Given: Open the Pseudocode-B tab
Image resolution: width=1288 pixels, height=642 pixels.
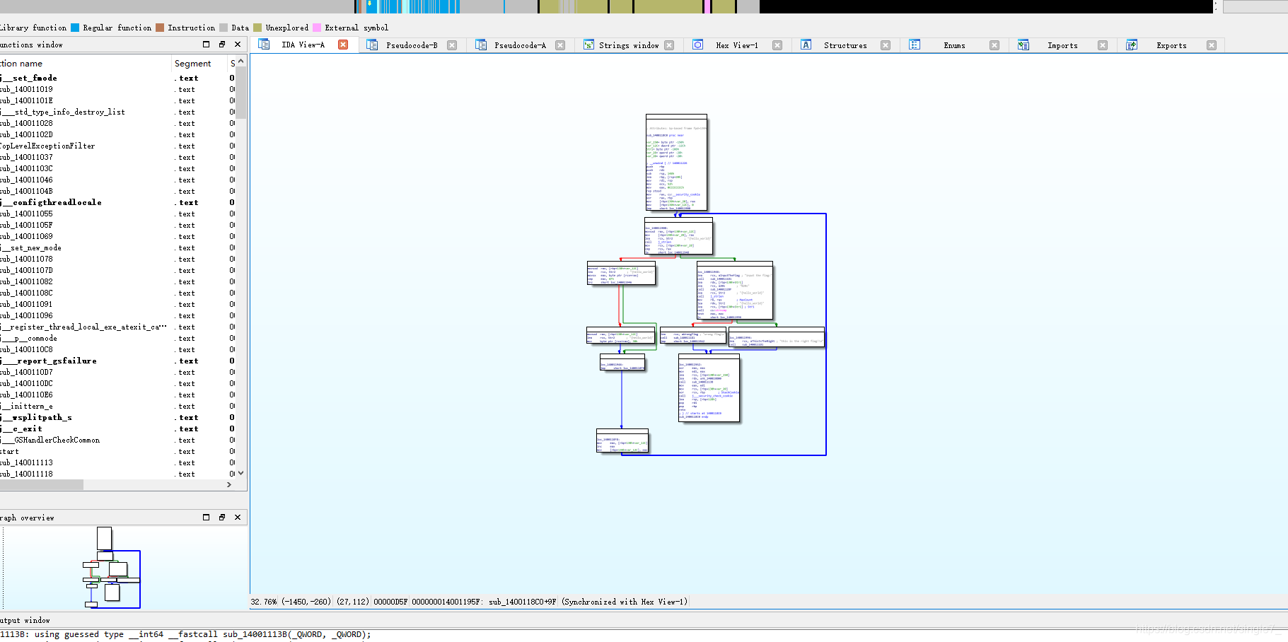Looking at the screenshot, I should [412, 45].
